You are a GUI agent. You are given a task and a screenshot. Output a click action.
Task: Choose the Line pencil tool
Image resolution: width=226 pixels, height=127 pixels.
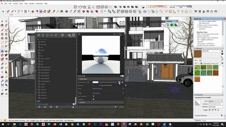click(x=13, y=11)
